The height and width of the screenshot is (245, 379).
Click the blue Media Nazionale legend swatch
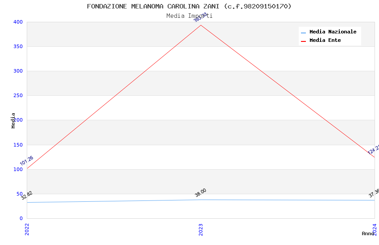click(x=303, y=33)
